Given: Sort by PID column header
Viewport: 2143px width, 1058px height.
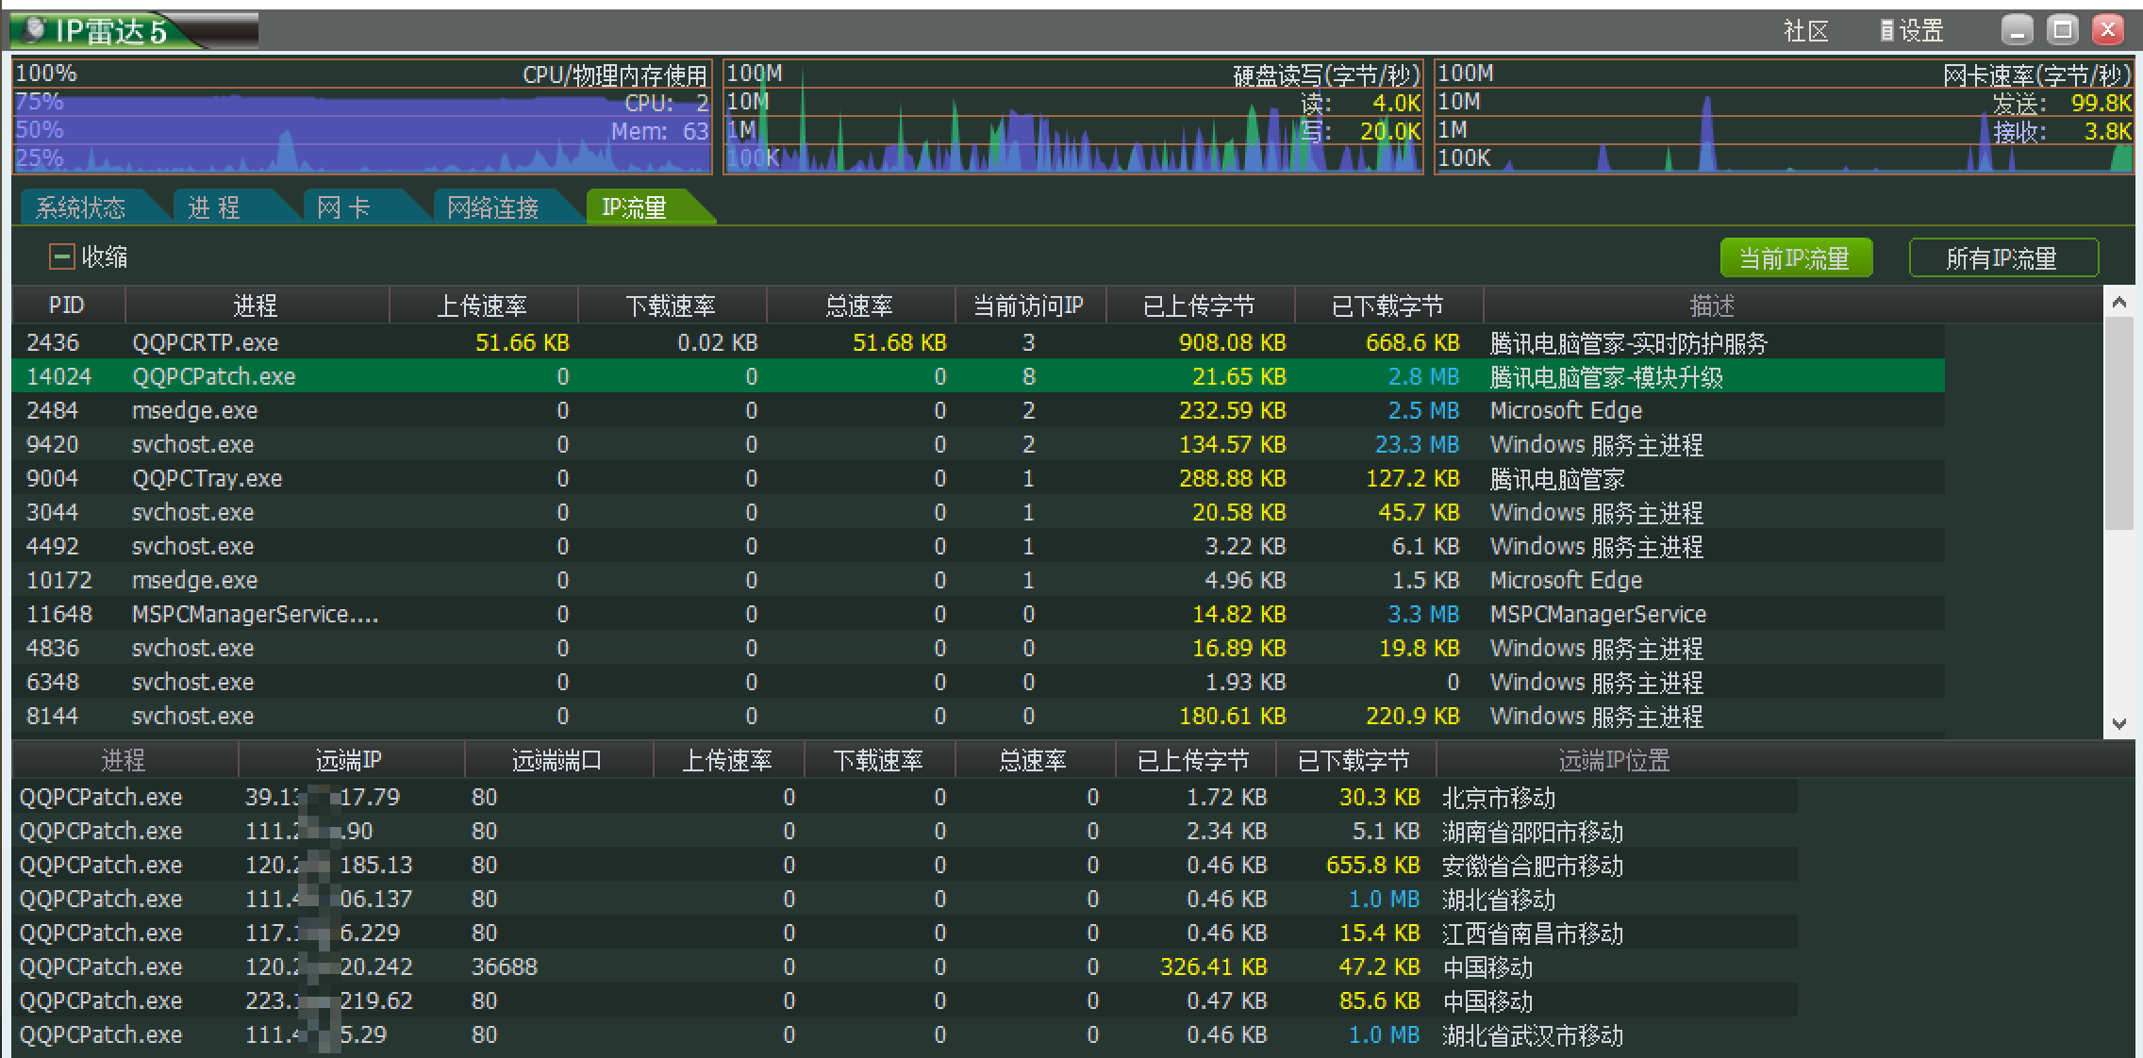Looking at the screenshot, I should point(67,306).
